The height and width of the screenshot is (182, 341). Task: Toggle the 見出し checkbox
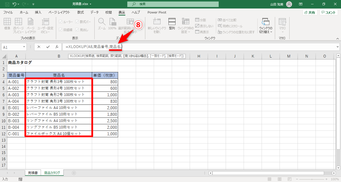point(77,30)
